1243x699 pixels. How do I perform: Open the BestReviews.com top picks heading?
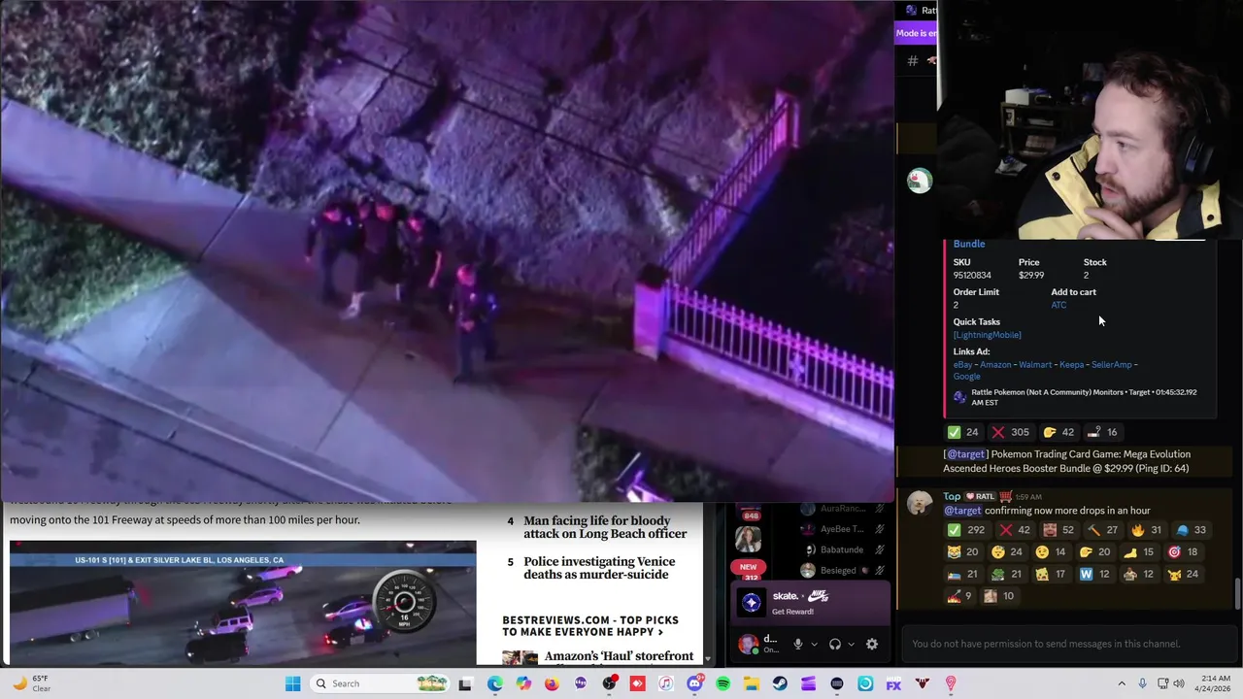point(590,626)
